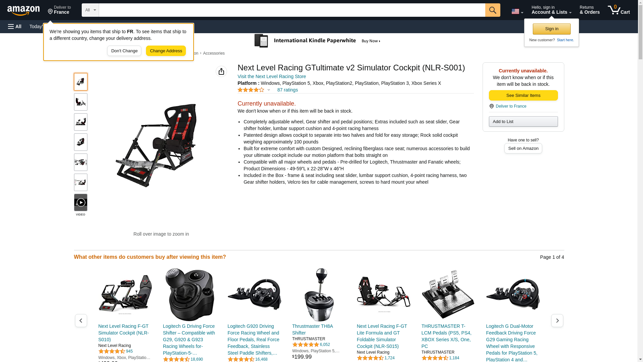Click the Amazon logo

tap(23, 10)
